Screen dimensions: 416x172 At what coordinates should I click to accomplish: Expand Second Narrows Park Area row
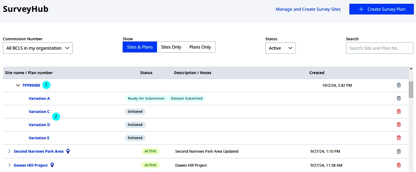click(x=9, y=151)
